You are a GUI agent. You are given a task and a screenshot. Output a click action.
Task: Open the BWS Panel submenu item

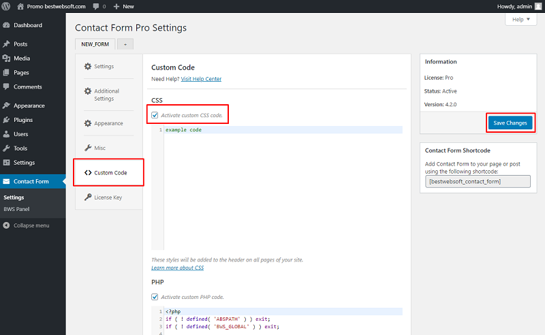pyautogui.click(x=16, y=209)
